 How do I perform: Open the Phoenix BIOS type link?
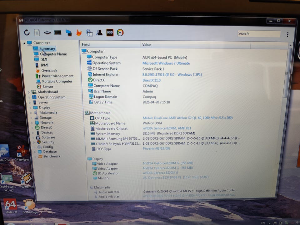[156, 148]
